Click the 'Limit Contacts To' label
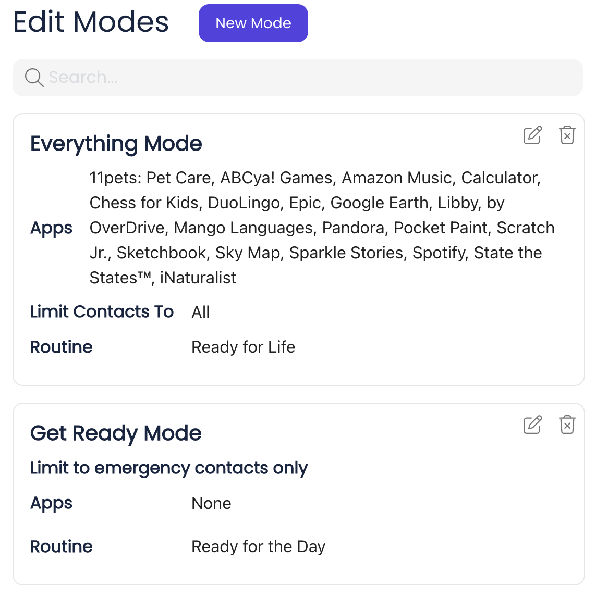The image size is (608, 599). tap(102, 312)
